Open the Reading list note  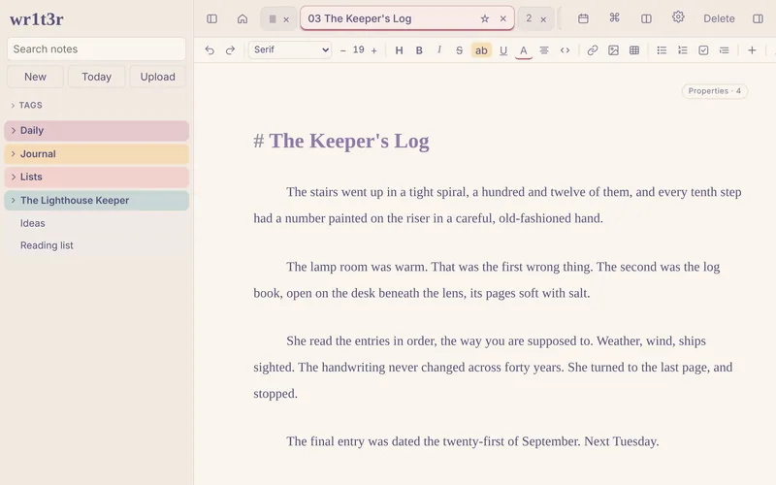point(47,245)
